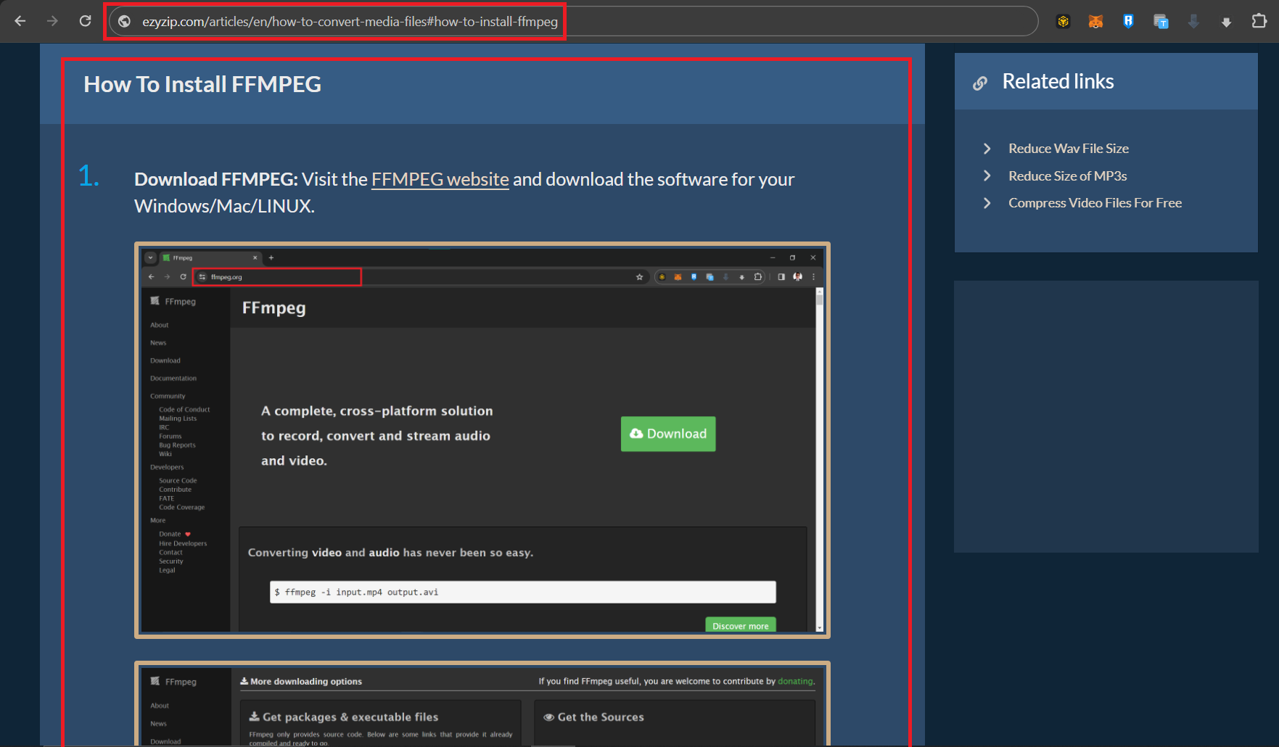Screen dimensions: 1279x747
Task: Click About in the FFmpeg sidebar screenshot
Action: (x=159, y=325)
